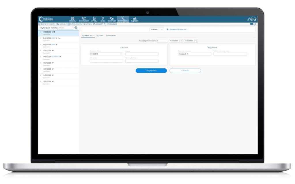Click the Поиск search field
This screenshot has width=295, height=184.
coord(66,28)
